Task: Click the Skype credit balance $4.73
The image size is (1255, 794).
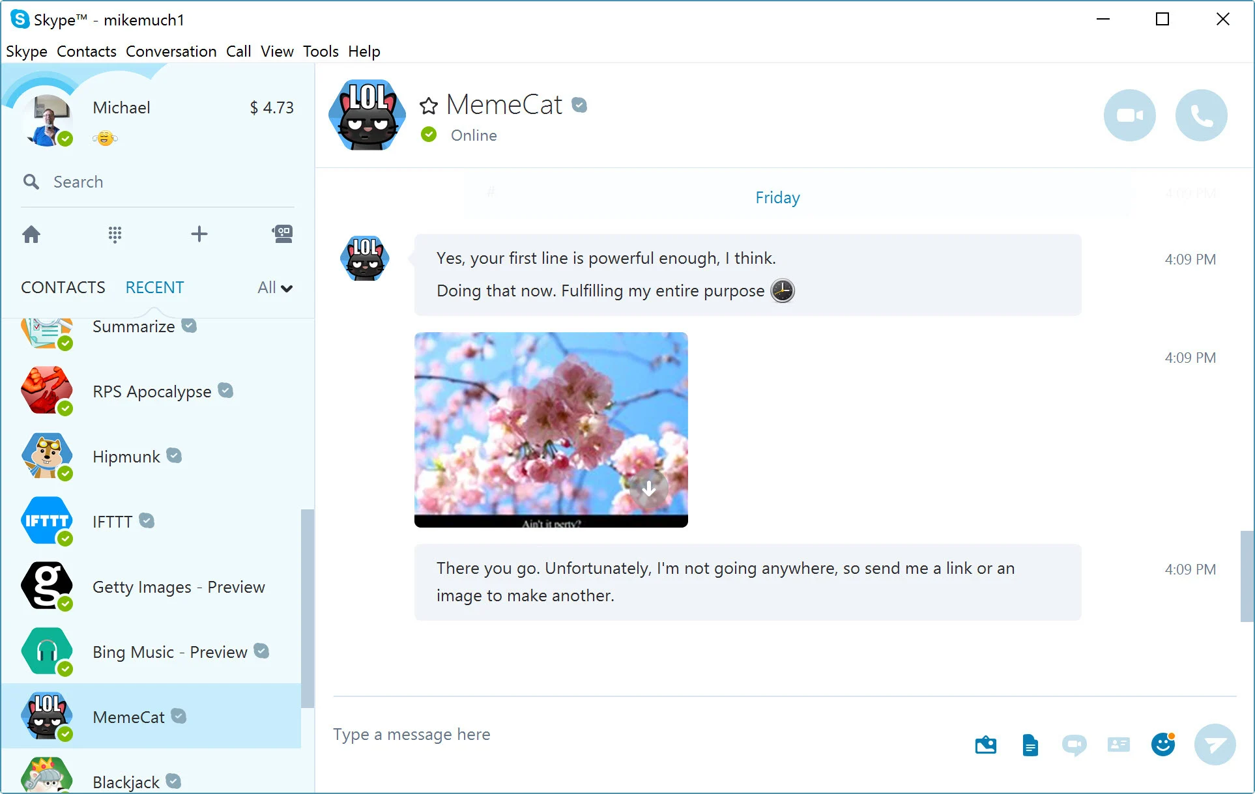Action: tap(271, 107)
